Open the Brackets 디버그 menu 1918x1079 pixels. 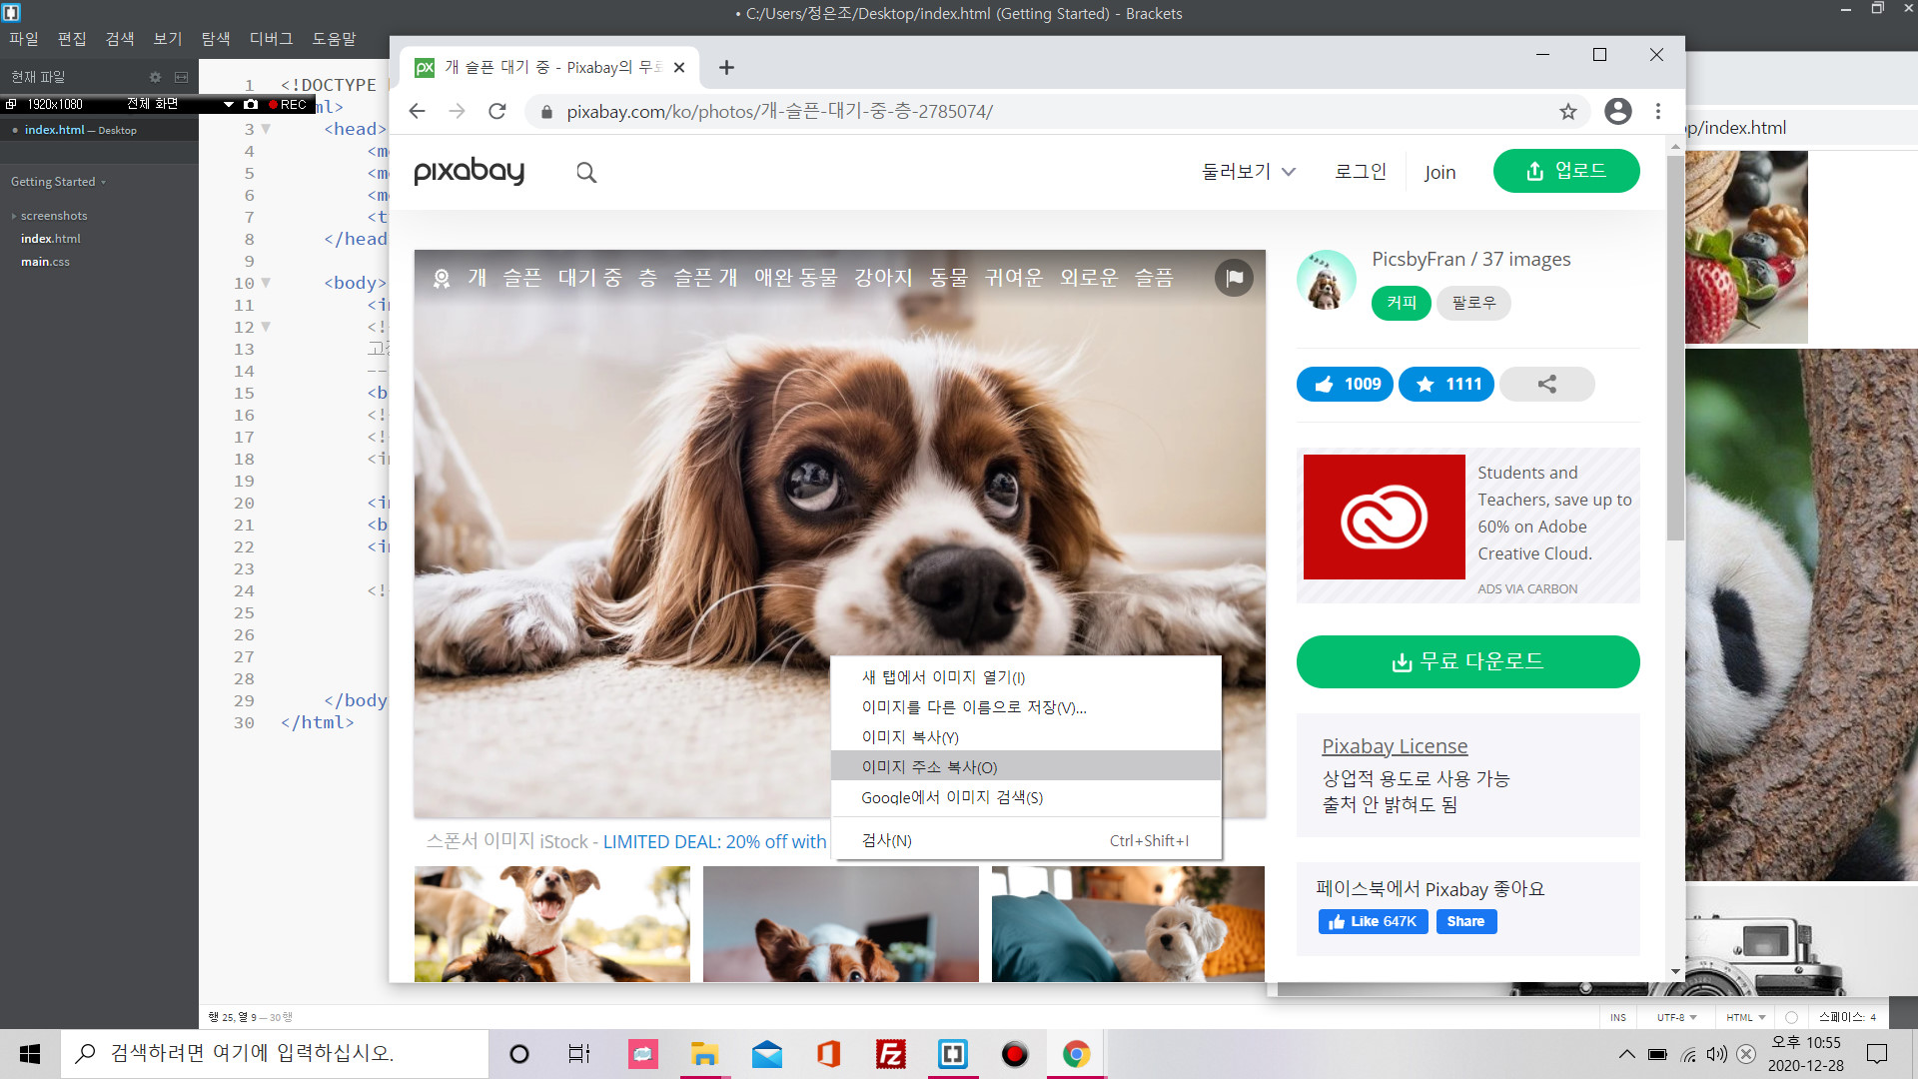(271, 39)
